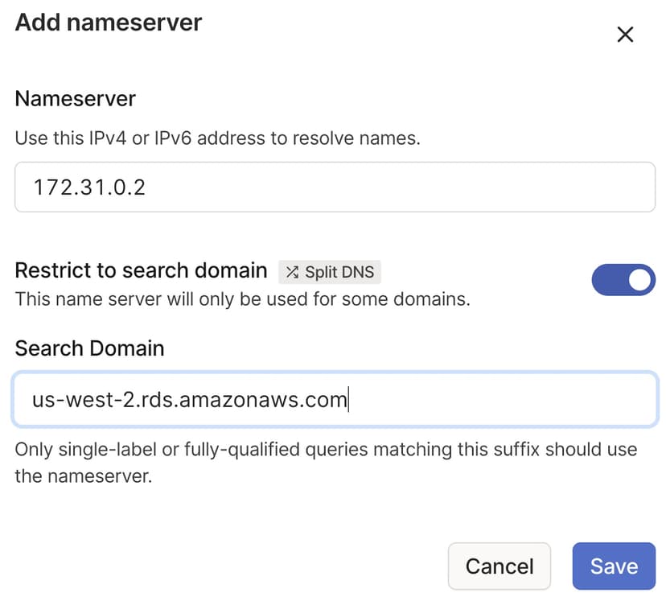Cancel adding the nameserver
Image resolution: width=666 pixels, height=597 pixels.
499,566
